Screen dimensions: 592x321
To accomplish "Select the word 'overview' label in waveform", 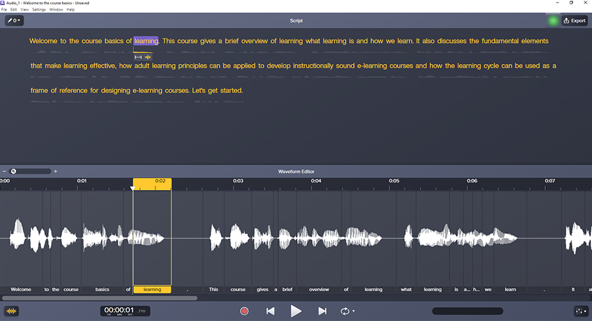I will coord(319,289).
